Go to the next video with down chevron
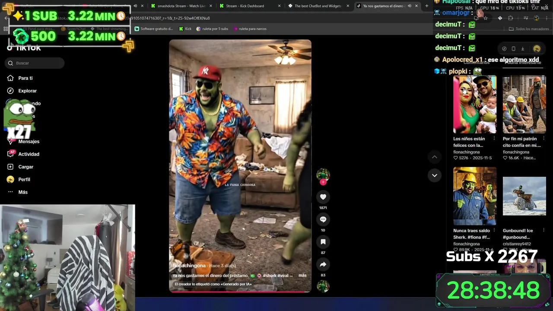553x311 pixels. [x=434, y=175]
